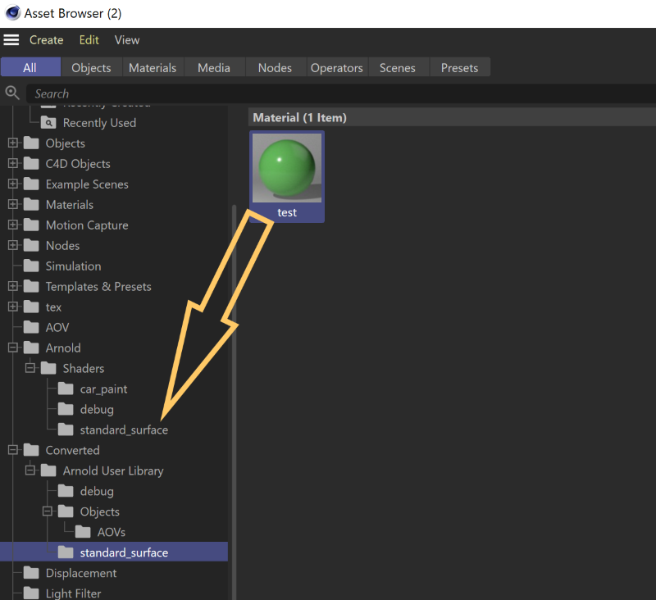Expand the C4D Objects folder
Viewport: 656px width, 600px height.
pyautogui.click(x=13, y=163)
